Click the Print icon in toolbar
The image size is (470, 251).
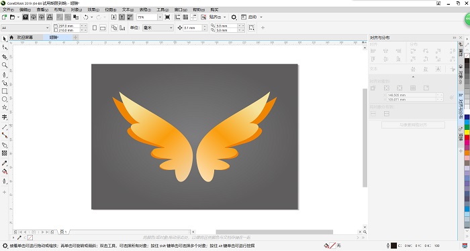(50, 17)
